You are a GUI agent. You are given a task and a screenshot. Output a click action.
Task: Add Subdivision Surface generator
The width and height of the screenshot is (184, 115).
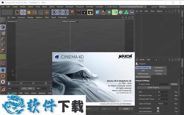tap(109, 12)
